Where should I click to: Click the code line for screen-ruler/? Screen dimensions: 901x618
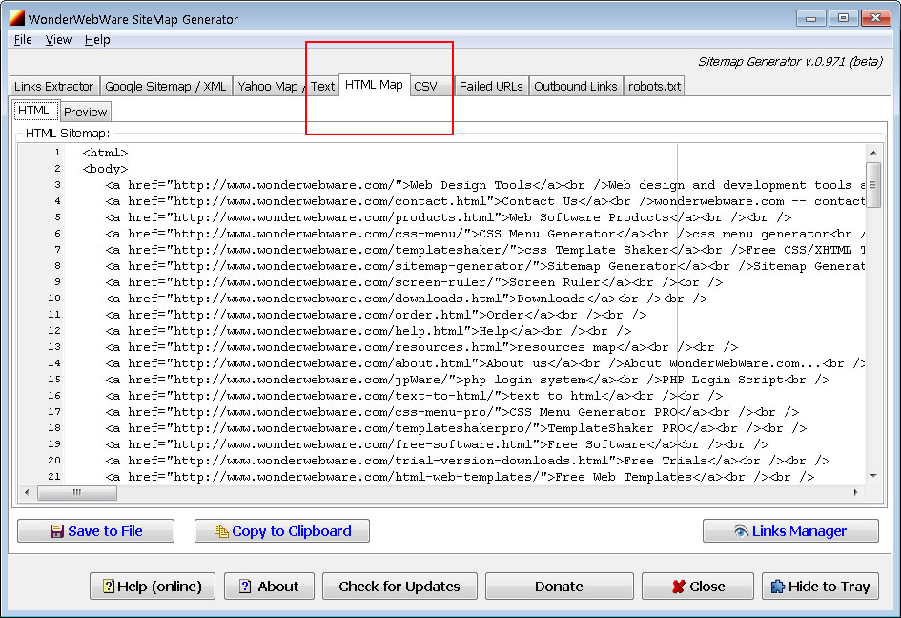pos(414,282)
